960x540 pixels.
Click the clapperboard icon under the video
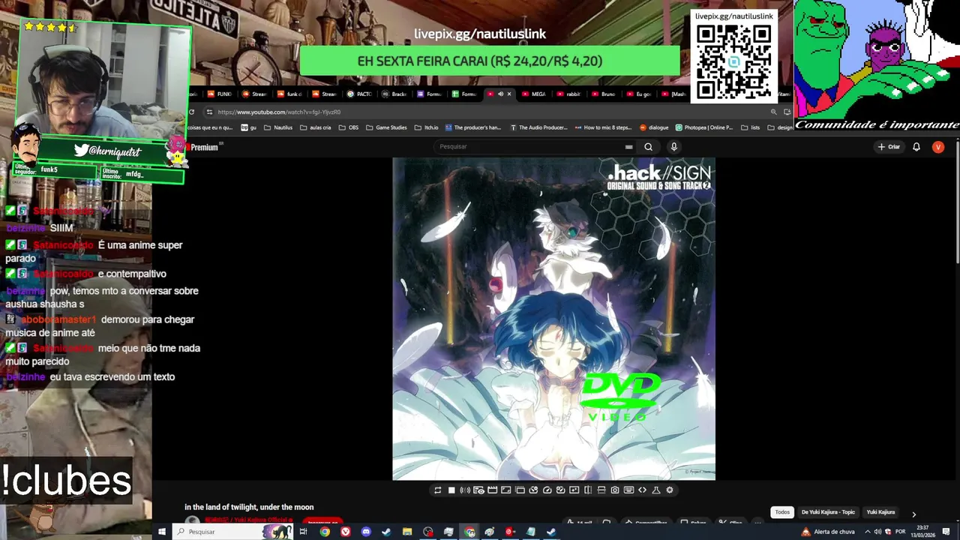pyautogui.click(x=493, y=490)
